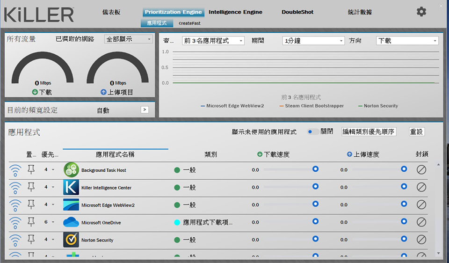Image resolution: width=449 pixels, height=263 pixels.
Task: Block Microsoft OneDrive traffic
Action: pos(421,222)
